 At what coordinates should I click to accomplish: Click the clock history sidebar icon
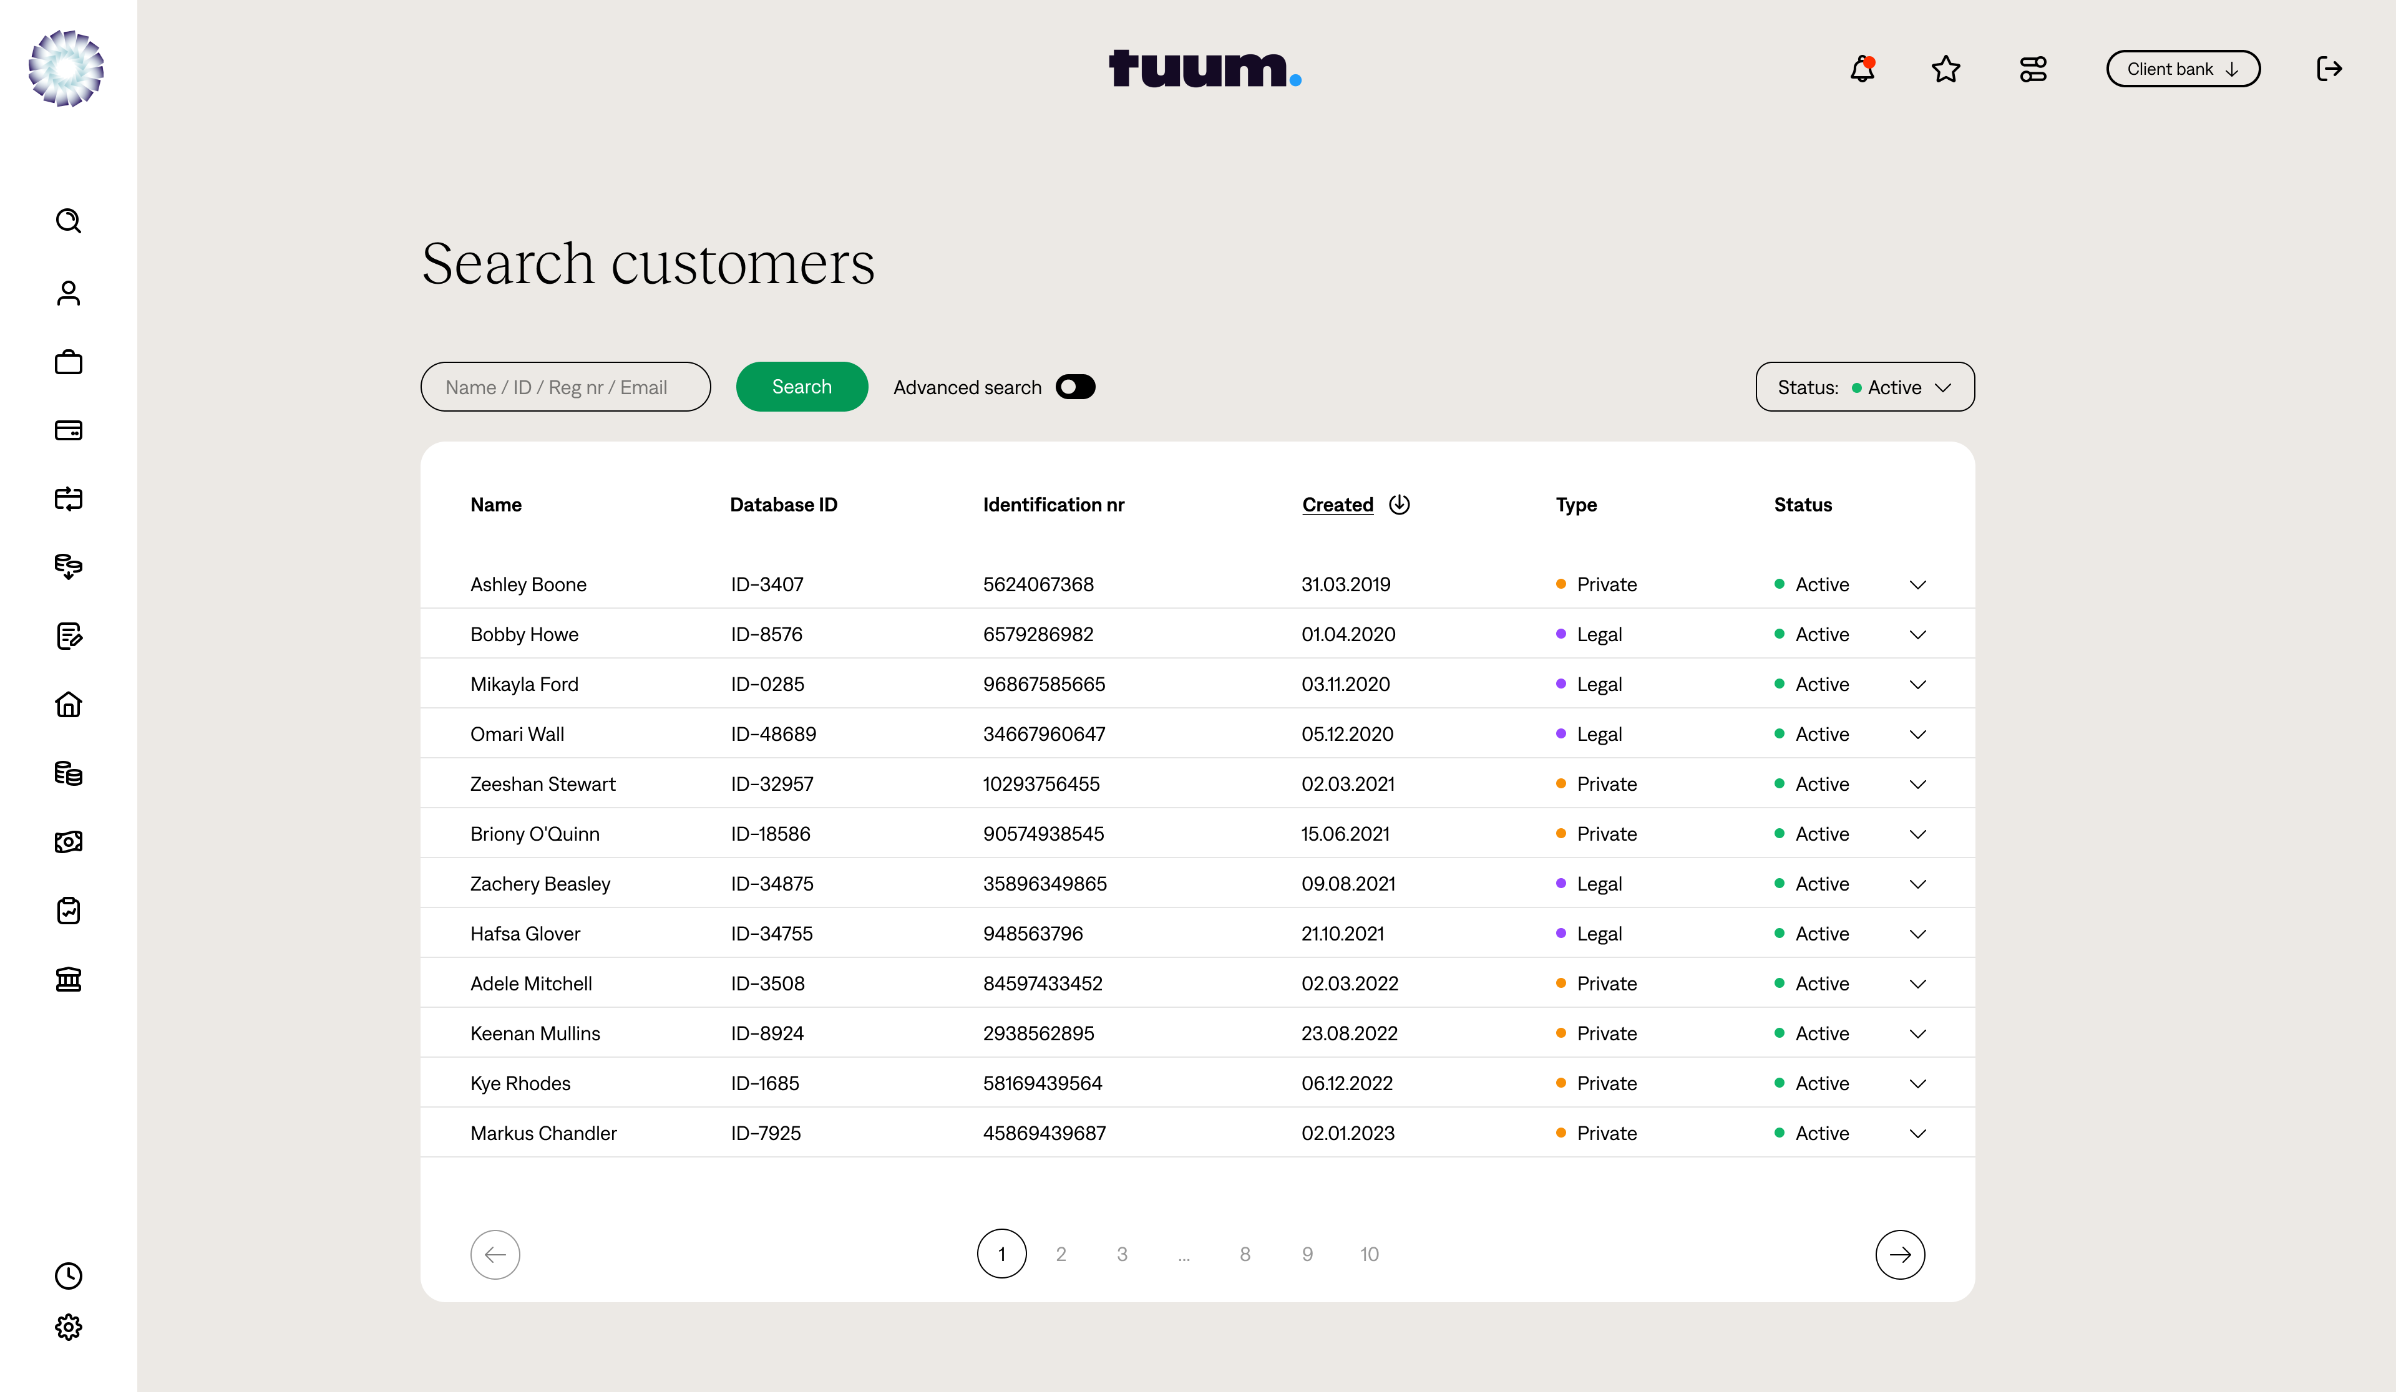[x=69, y=1275]
